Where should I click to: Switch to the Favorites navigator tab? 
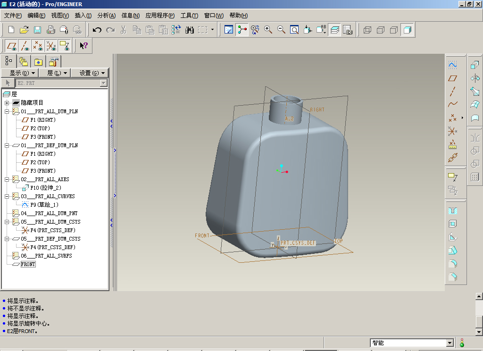click(39, 61)
